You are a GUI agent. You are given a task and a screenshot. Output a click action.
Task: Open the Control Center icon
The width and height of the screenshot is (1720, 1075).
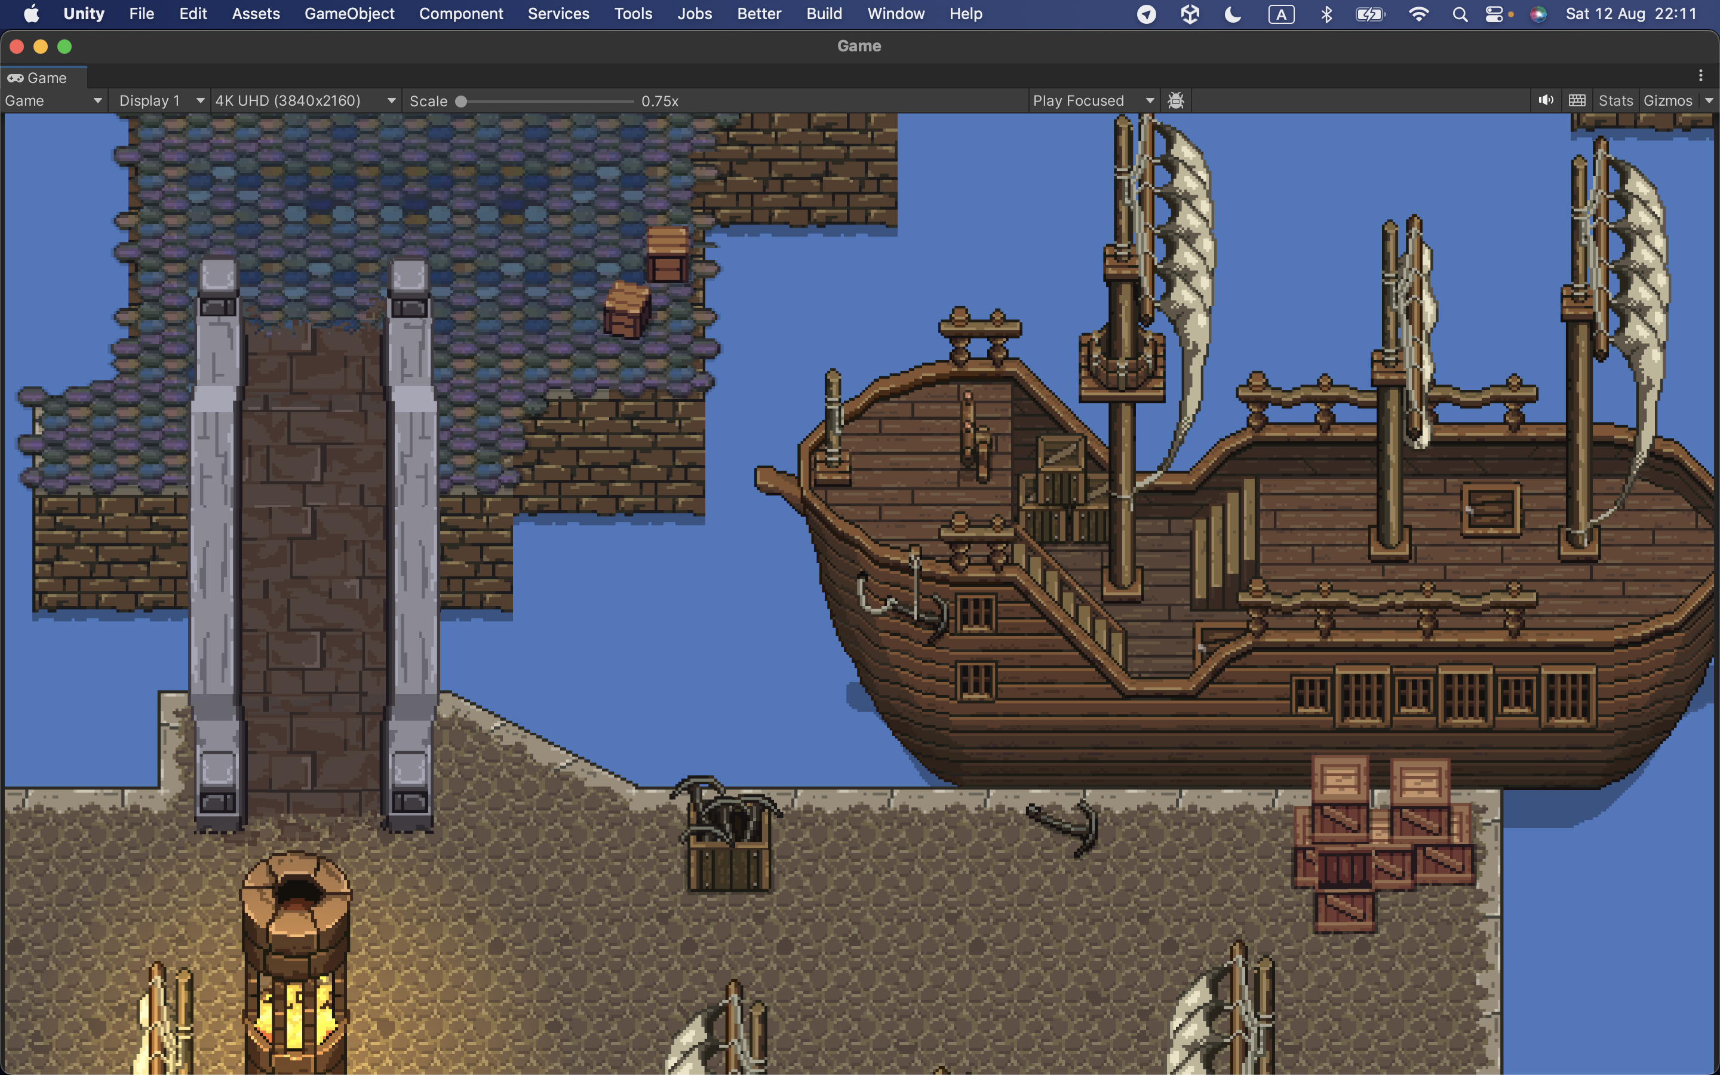(1495, 14)
